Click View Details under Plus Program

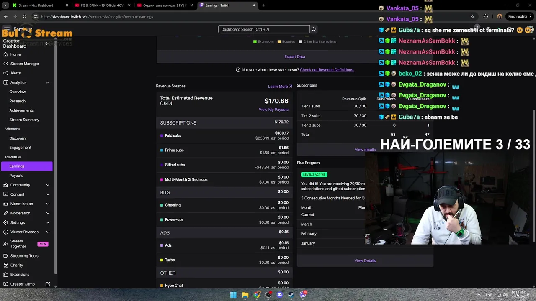click(365, 260)
